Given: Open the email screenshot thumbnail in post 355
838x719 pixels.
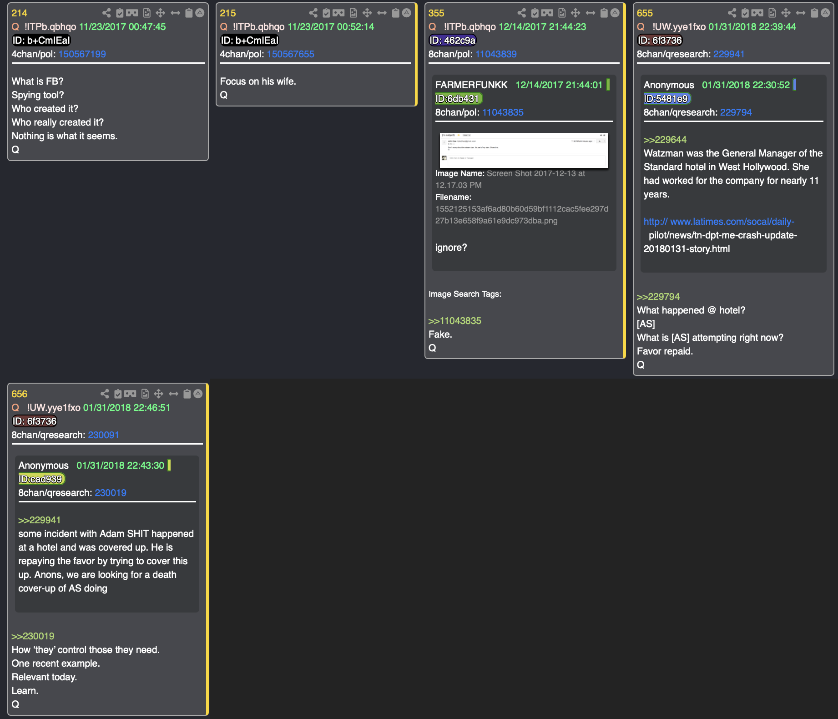Looking at the screenshot, I should pyautogui.click(x=524, y=150).
